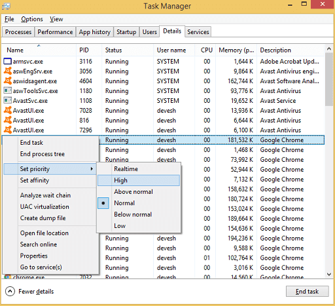Choose Go to service(s)
Image resolution: width=335 pixels, height=306 pixels.
click(50, 267)
